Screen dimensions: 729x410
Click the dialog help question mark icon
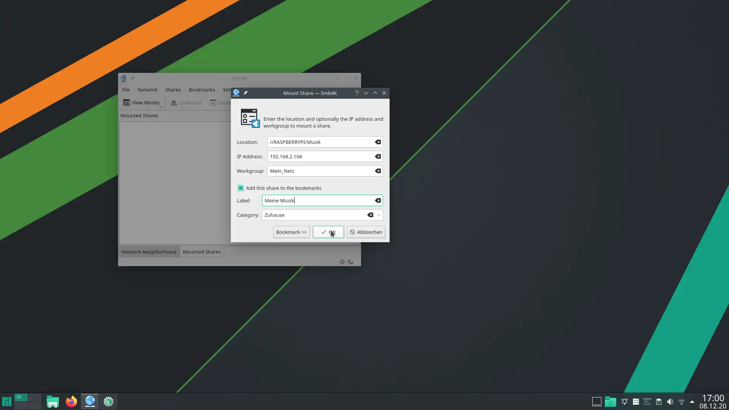click(x=357, y=93)
